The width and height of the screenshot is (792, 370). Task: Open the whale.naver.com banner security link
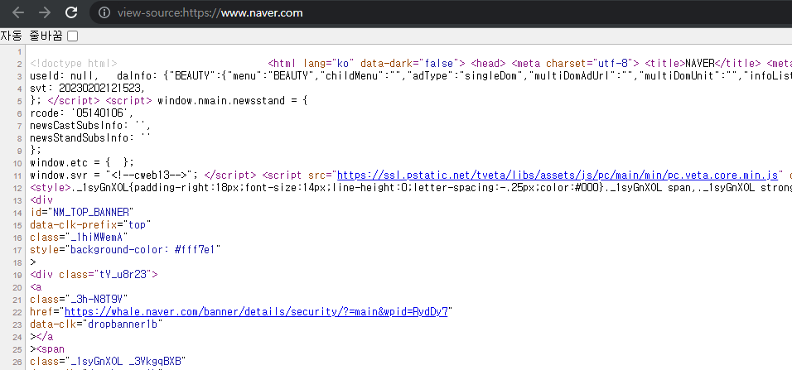point(257,311)
